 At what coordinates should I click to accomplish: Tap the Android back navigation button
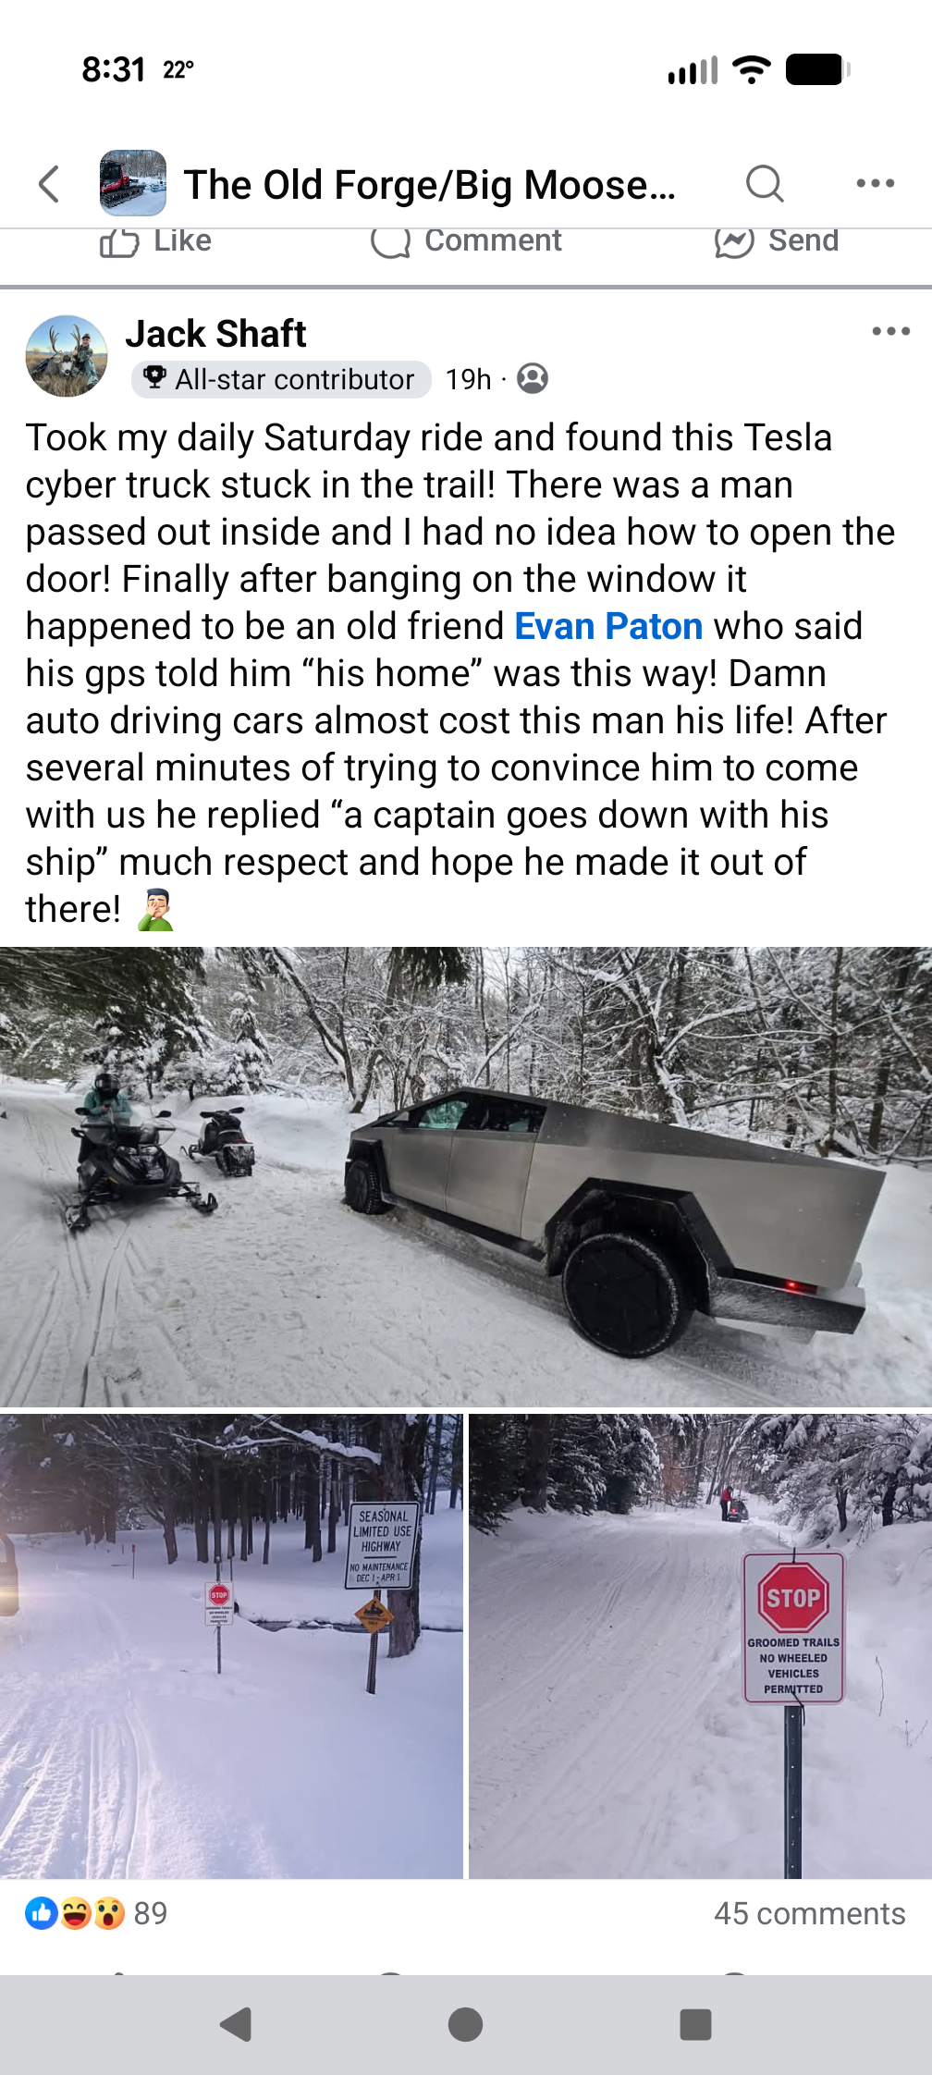[x=237, y=2024]
